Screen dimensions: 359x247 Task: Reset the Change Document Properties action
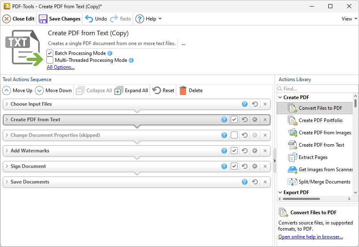pyautogui.click(x=245, y=135)
